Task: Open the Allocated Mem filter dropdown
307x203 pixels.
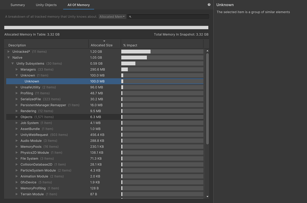Action: tap(112, 16)
